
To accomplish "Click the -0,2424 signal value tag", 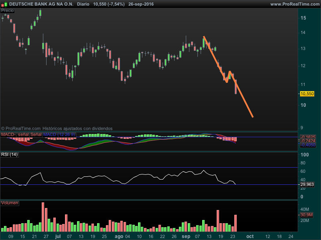I will [x=308, y=141].
